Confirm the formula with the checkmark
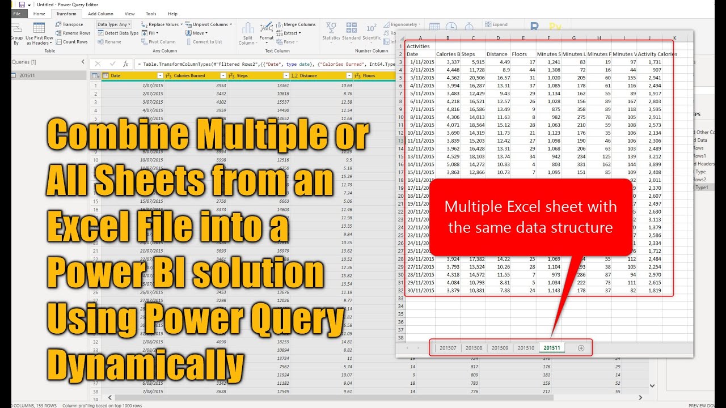 [x=112, y=64]
